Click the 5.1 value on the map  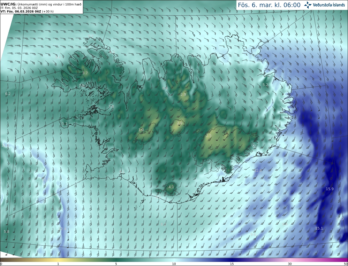(x=64, y=123)
